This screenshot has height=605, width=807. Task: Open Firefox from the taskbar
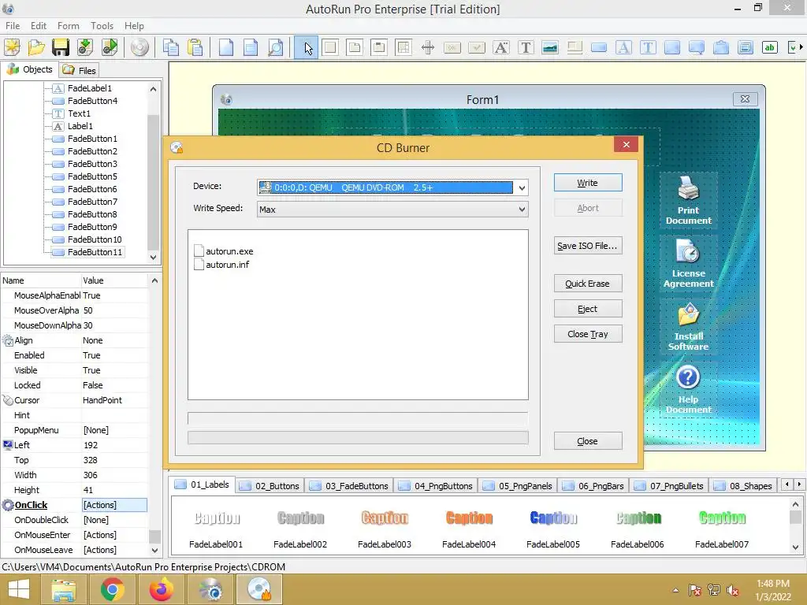pos(161,589)
